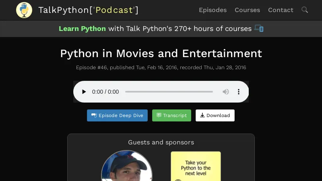
Task: Click the devices icon in the courses banner
Action: point(259,29)
